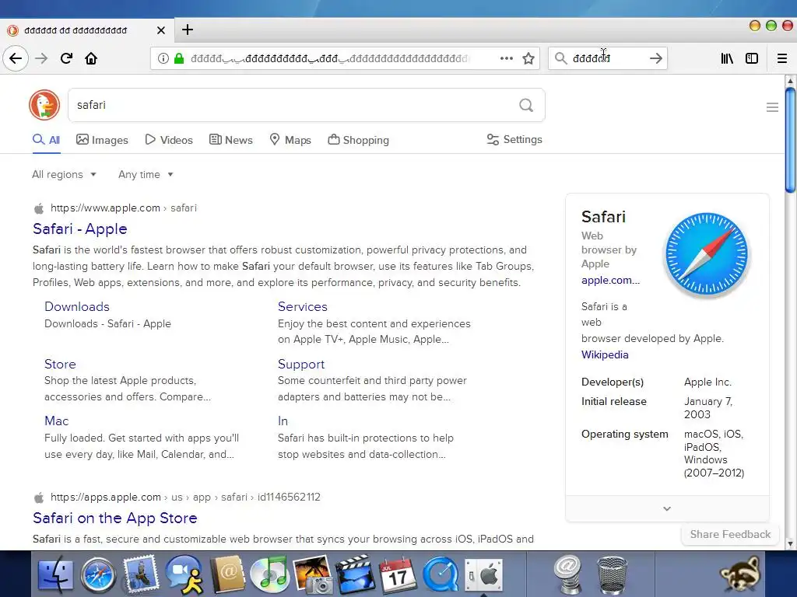Expand the All regions dropdown
Screen dimensions: 797x597
point(64,175)
